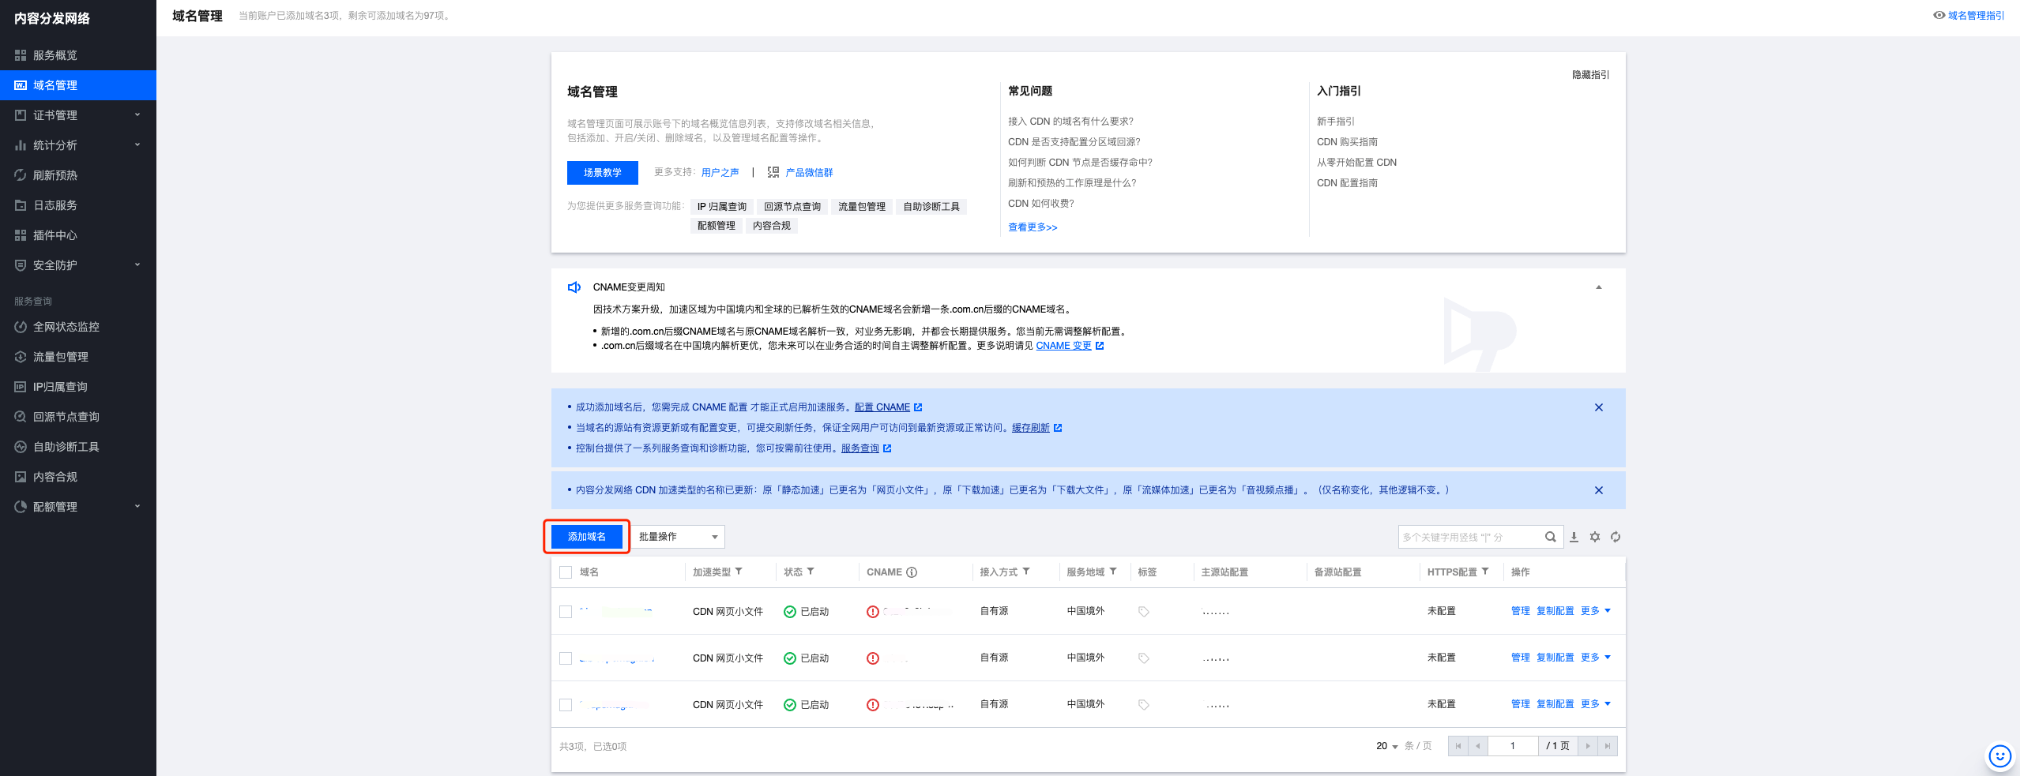Open the 查看更多>> link

coord(1033,227)
